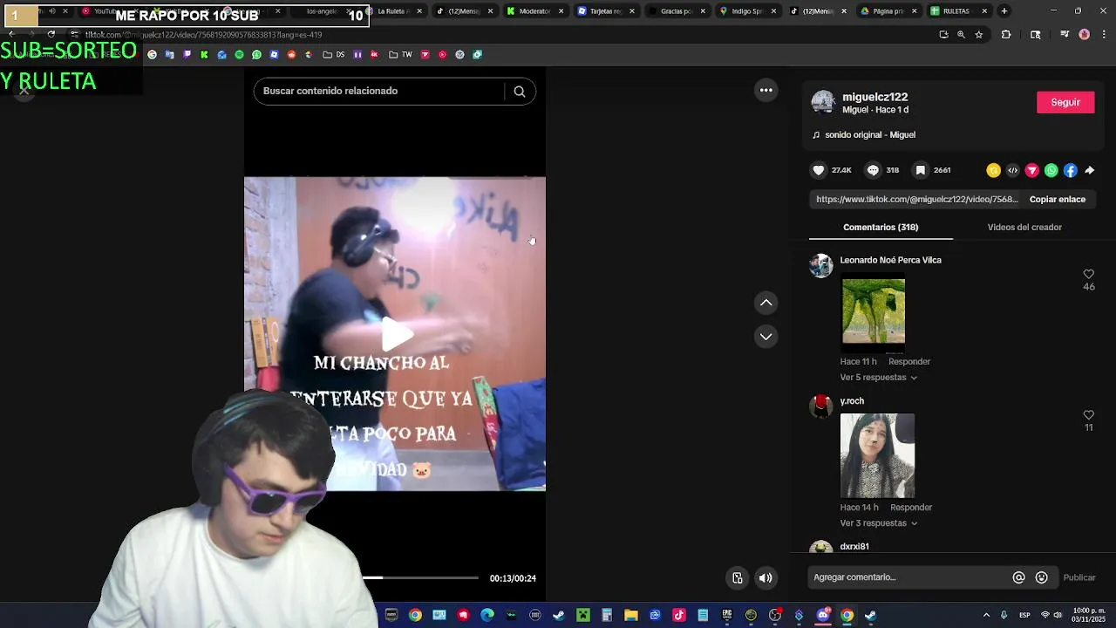
Task: Click the video progress bar
Action: (x=420, y=578)
